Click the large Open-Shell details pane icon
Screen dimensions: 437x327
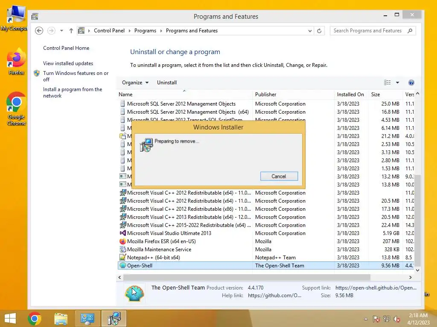click(x=134, y=293)
